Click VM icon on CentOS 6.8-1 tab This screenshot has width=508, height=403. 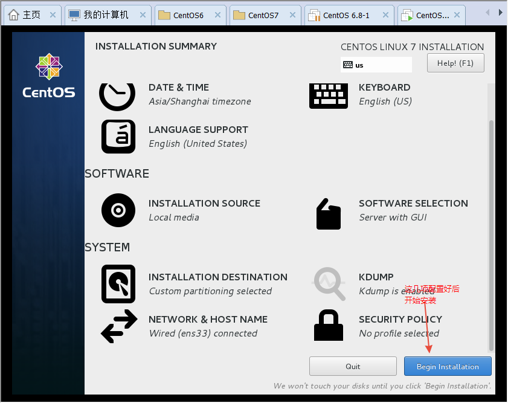[x=314, y=15]
